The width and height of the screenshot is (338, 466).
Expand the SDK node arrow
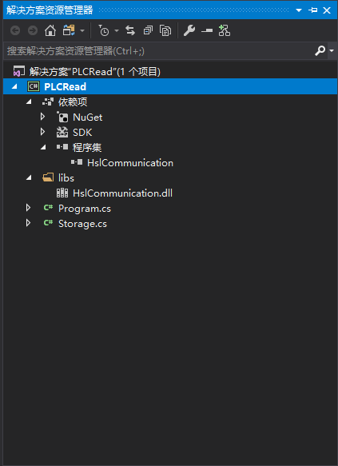point(42,132)
